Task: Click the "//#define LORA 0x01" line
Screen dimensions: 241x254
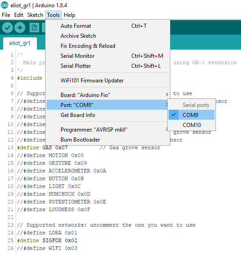Action: pos(47,233)
